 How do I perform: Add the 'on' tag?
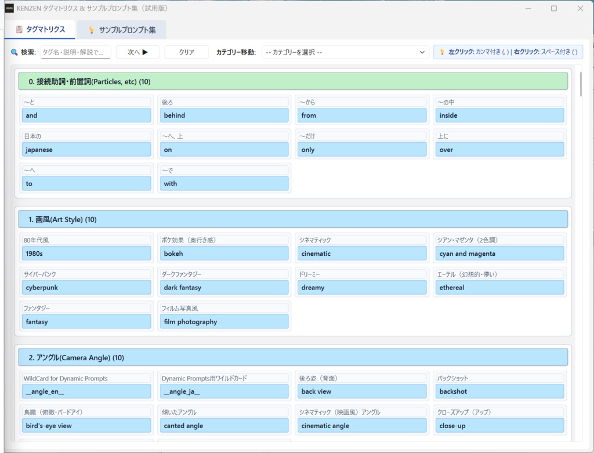point(224,150)
